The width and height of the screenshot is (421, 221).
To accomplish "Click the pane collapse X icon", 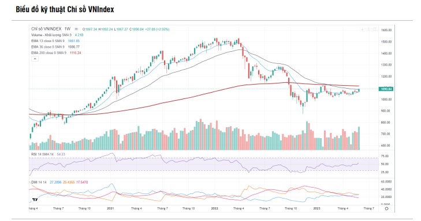I will 368,29.
